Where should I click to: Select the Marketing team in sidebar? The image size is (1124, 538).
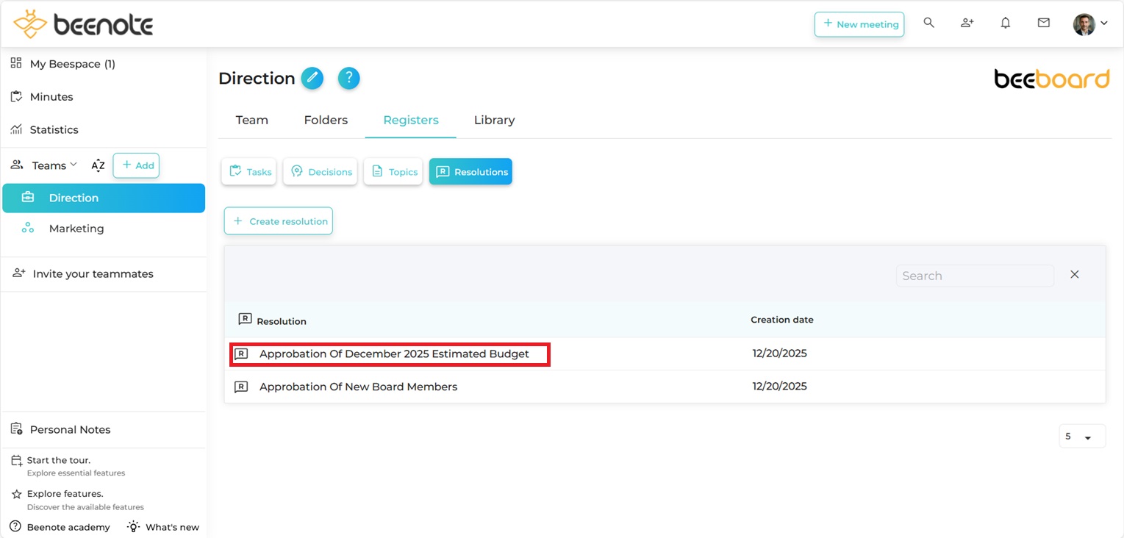point(76,229)
